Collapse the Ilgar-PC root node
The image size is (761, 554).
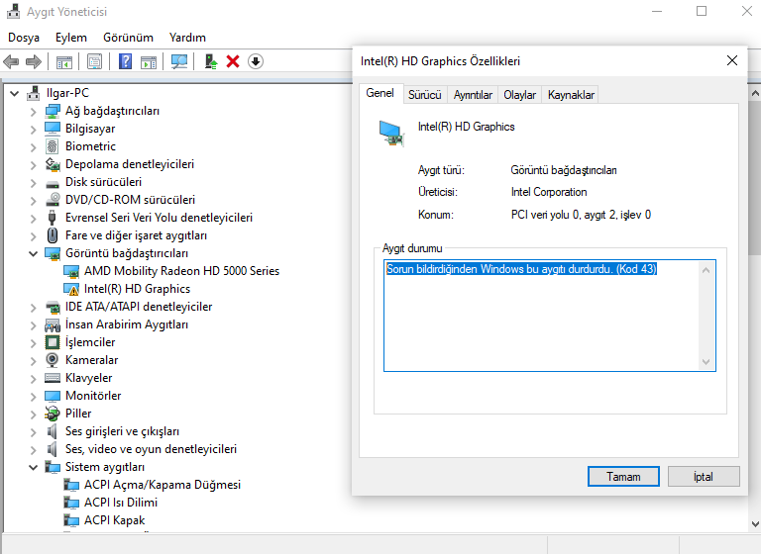point(15,93)
